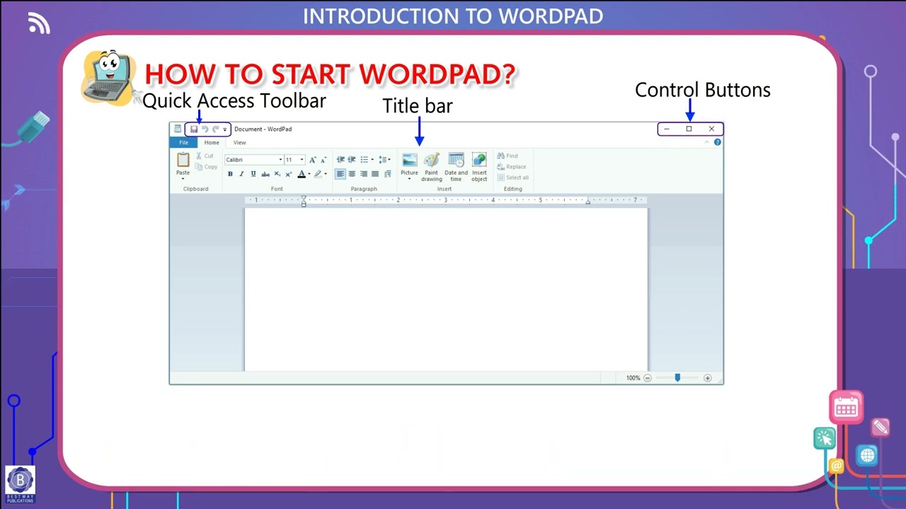Switch to the Home tab
The image size is (906, 509).
212,143
